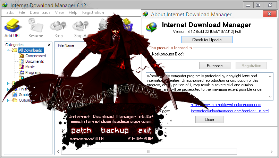Open the Help menu
The image size is (279, 158).
[73, 12]
